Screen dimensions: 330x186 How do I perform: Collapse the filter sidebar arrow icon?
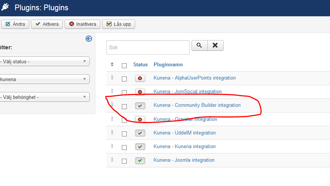click(x=89, y=39)
